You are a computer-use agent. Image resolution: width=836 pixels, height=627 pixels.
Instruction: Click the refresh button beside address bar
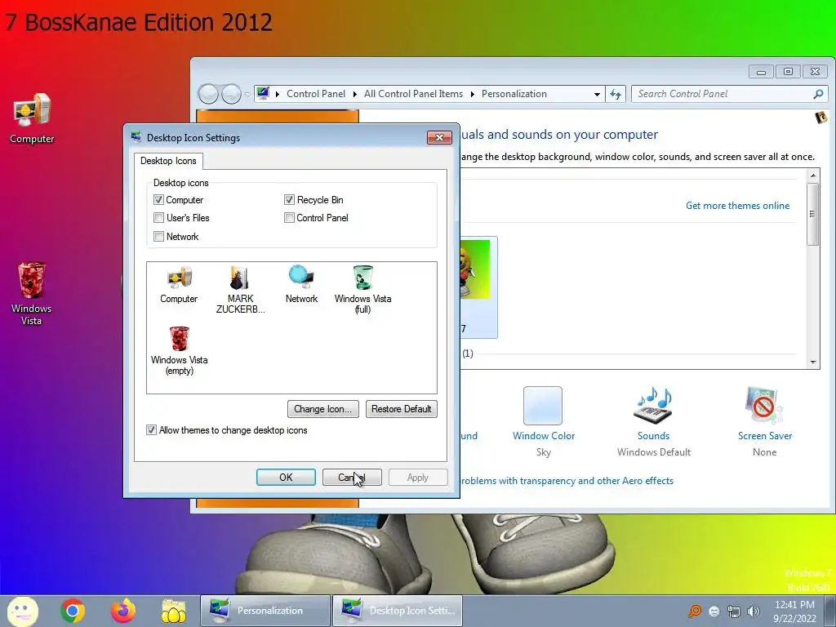pos(616,95)
